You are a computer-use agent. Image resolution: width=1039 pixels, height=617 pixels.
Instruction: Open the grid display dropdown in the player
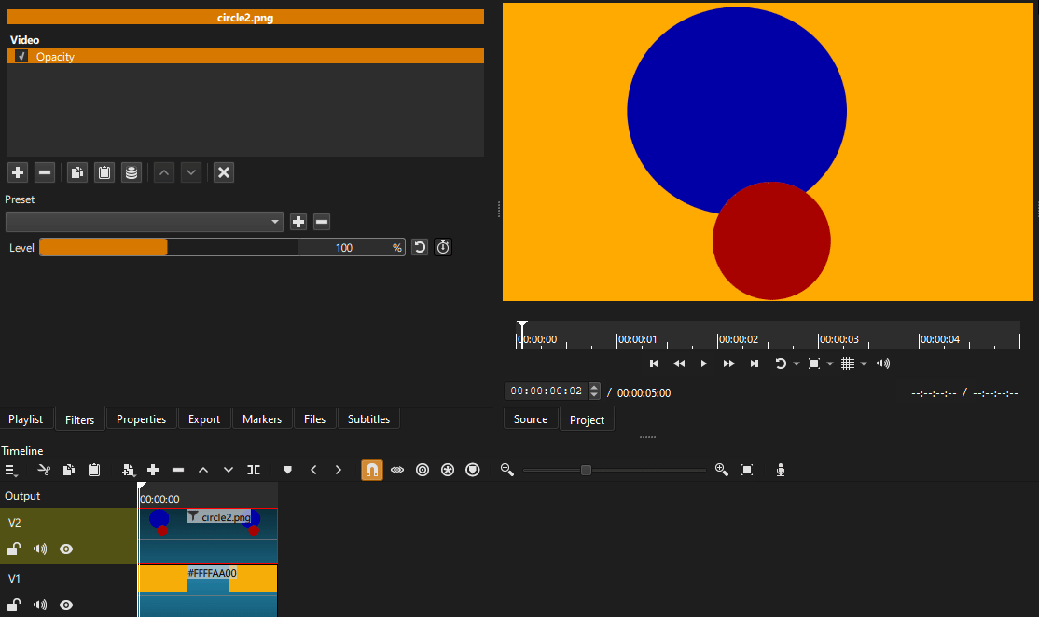(863, 363)
